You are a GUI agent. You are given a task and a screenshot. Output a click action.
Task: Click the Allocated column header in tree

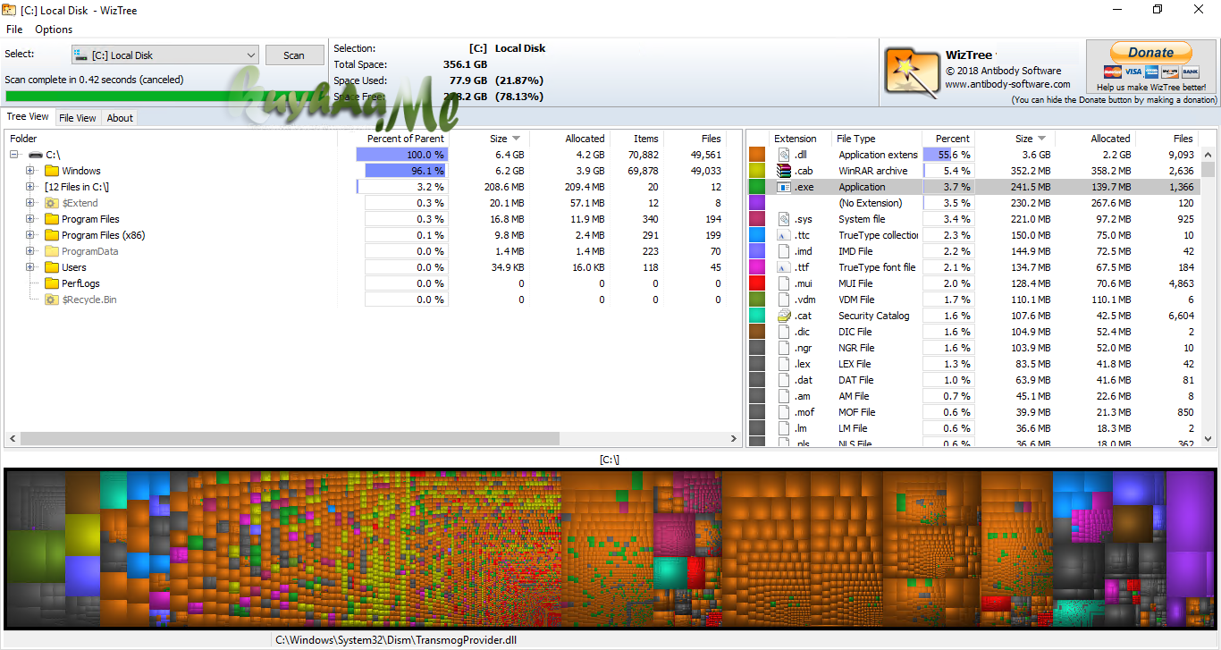coord(570,139)
